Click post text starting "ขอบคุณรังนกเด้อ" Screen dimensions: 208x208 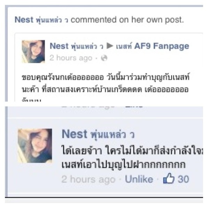[x=106, y=77]
